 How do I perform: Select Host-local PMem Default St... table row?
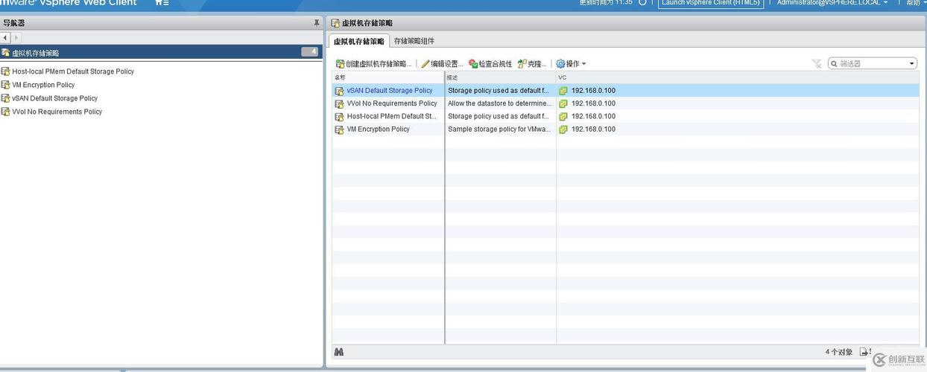click(x=625, y=116)
